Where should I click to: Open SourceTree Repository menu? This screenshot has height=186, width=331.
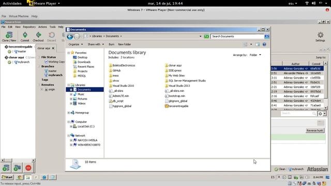(x=29, y=27)
